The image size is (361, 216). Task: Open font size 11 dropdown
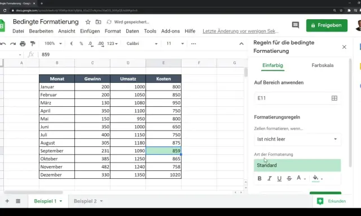175,43
